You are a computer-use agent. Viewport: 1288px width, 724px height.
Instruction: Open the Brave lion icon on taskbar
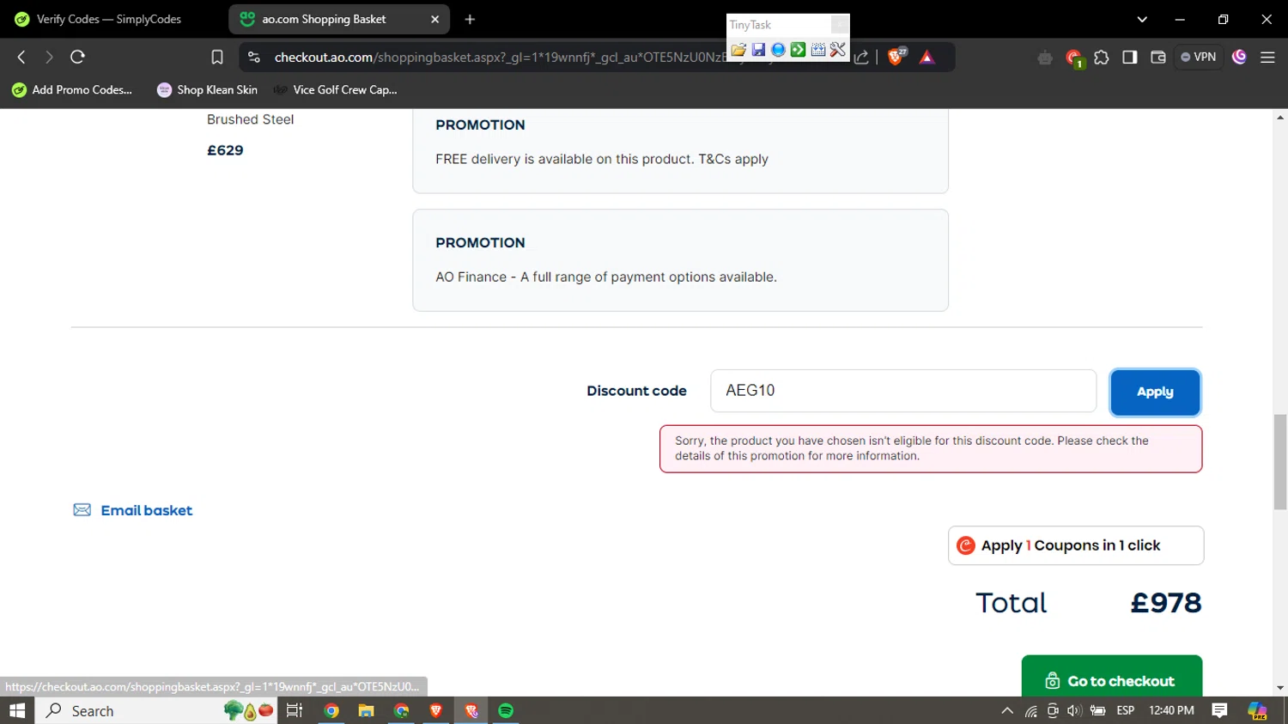coord(436,710)
